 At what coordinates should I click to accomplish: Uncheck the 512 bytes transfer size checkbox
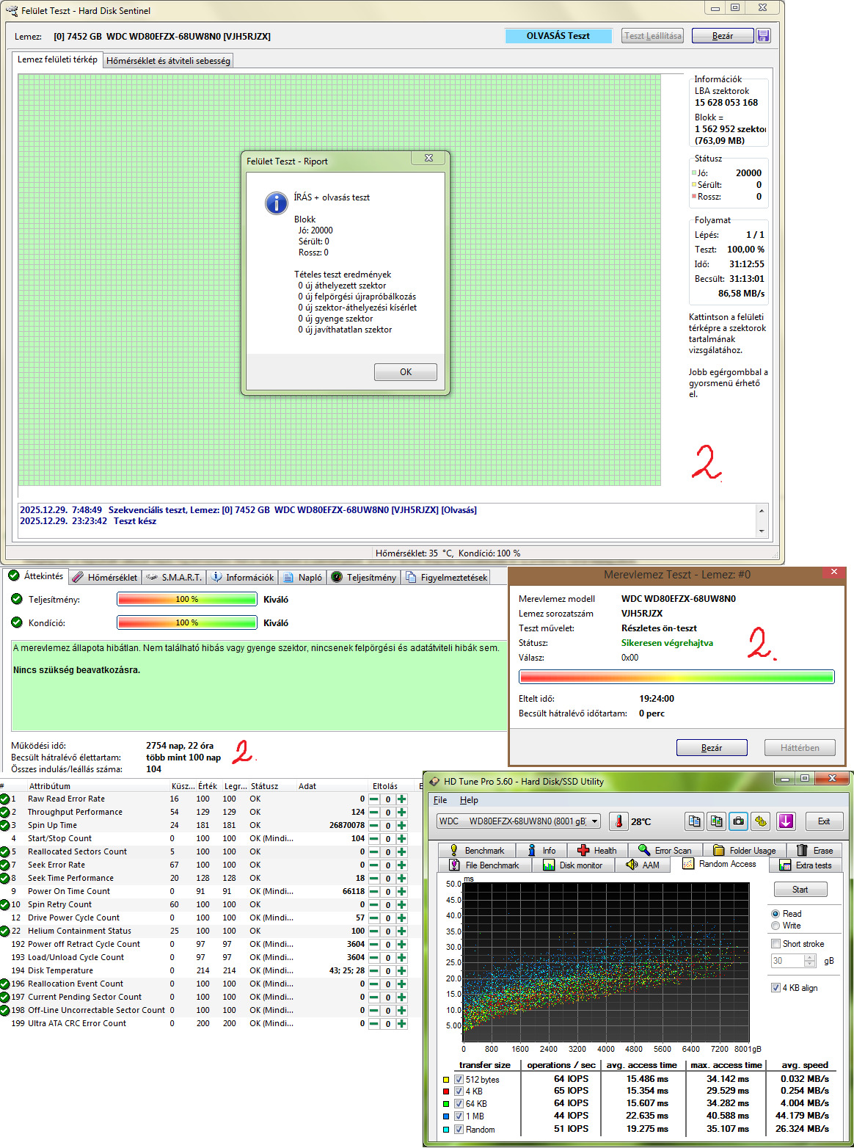coord(459,1080)
